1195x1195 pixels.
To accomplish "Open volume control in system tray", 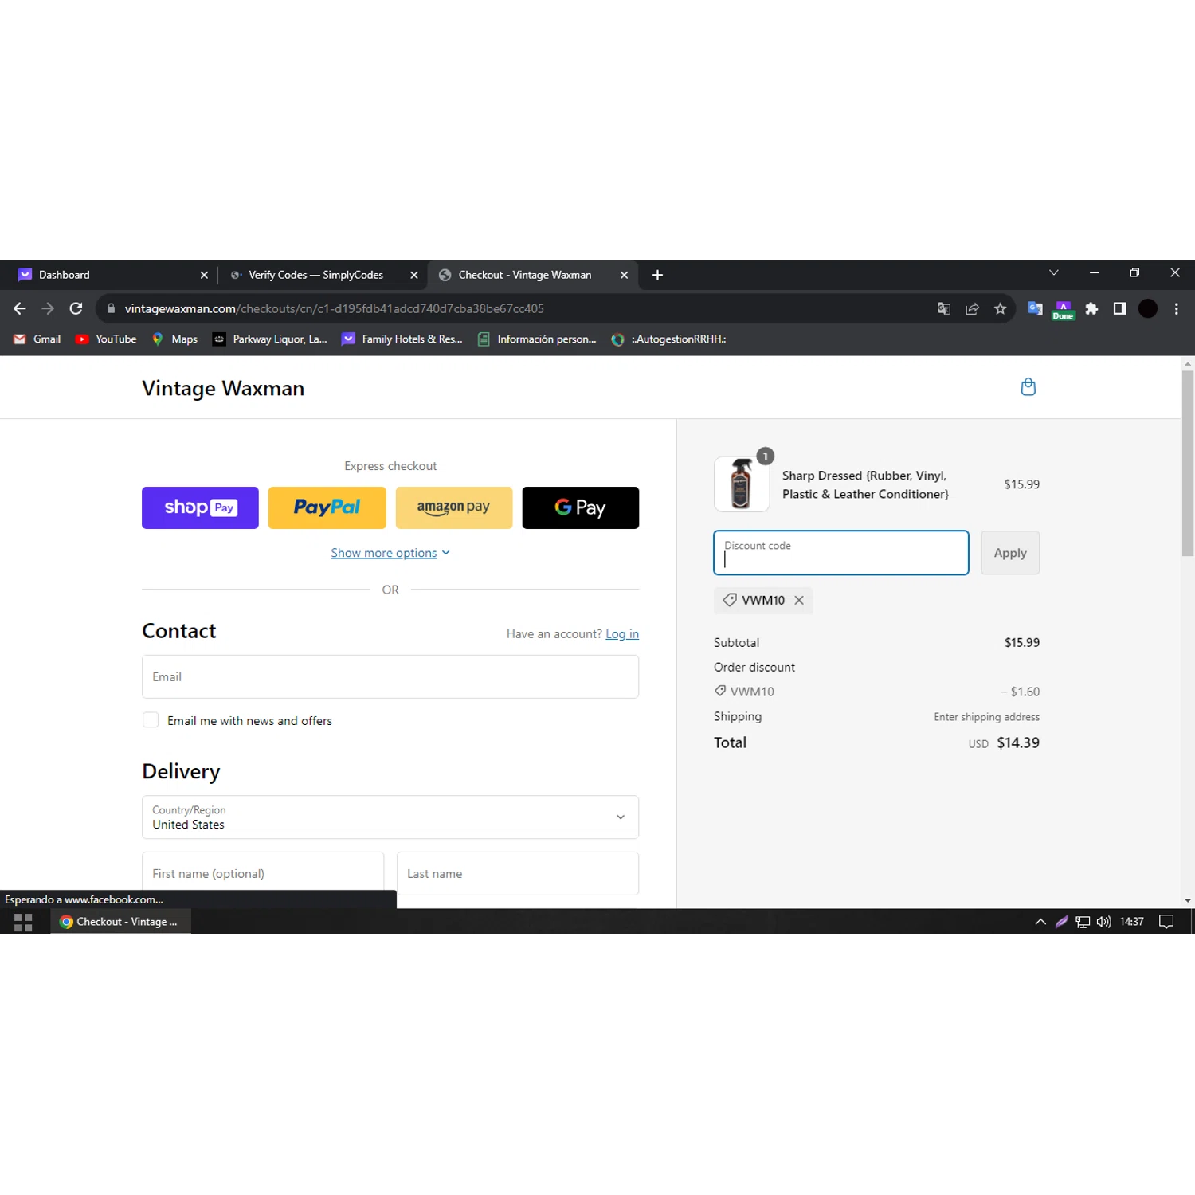I will pyautogui.click(x=1103, y=922).
